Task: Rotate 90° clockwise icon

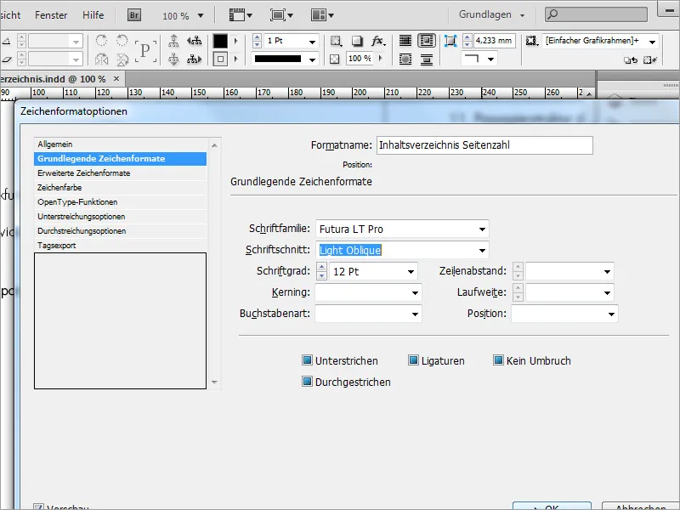Action: pos(101,41)
